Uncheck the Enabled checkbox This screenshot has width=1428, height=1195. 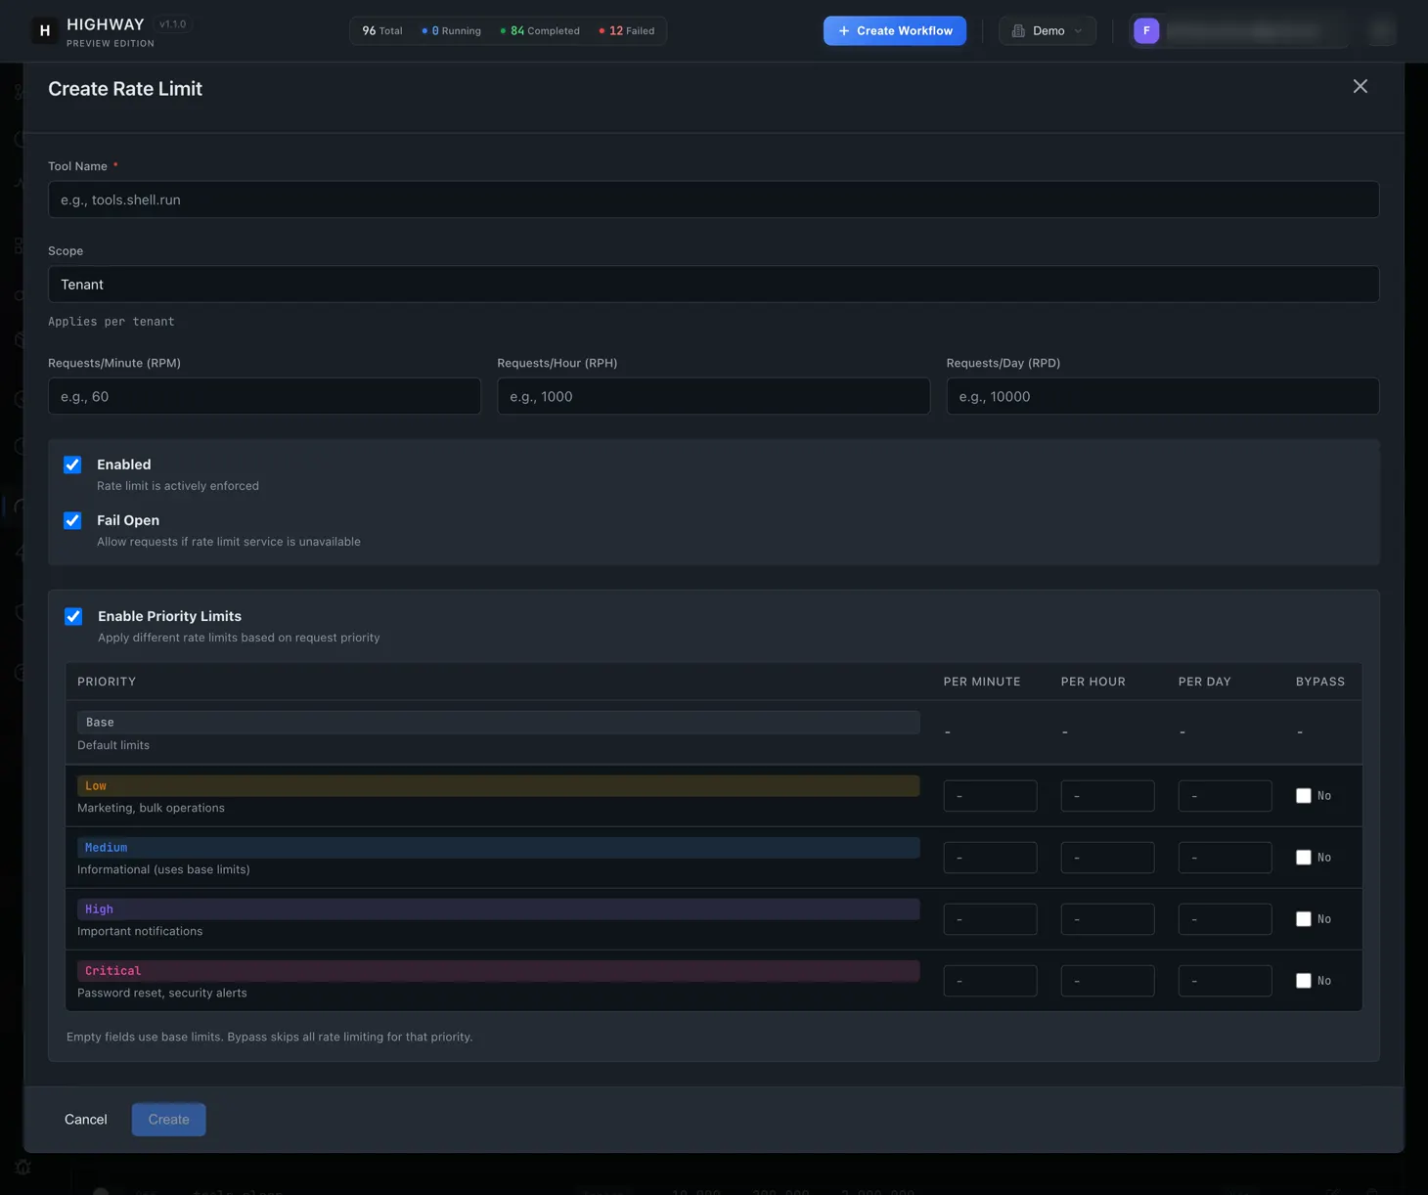[72, 465]
